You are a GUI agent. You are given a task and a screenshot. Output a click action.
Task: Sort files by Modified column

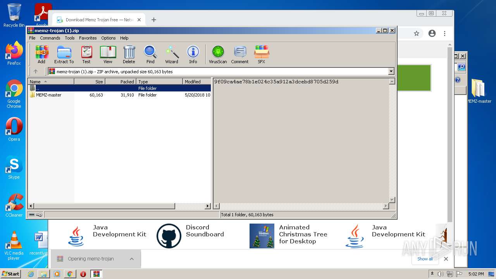197,82
